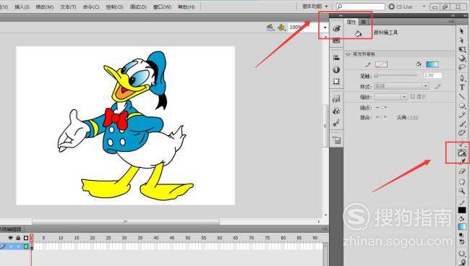Click the stroke value field showing 2.00
The image size is (470, 266).
[x=432, y=75]
